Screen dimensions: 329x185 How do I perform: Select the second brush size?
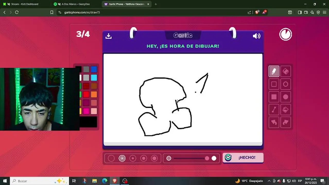[x=122, y=158]
